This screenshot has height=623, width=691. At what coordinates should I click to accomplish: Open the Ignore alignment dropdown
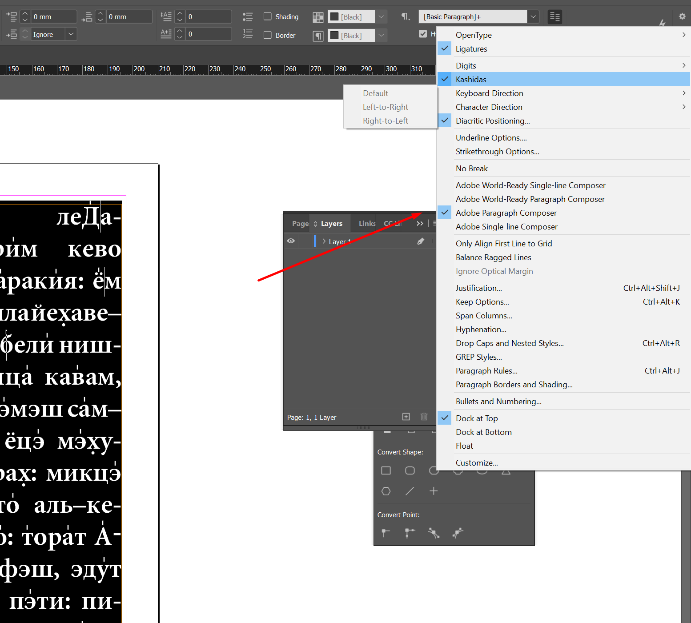click(71, 34)
